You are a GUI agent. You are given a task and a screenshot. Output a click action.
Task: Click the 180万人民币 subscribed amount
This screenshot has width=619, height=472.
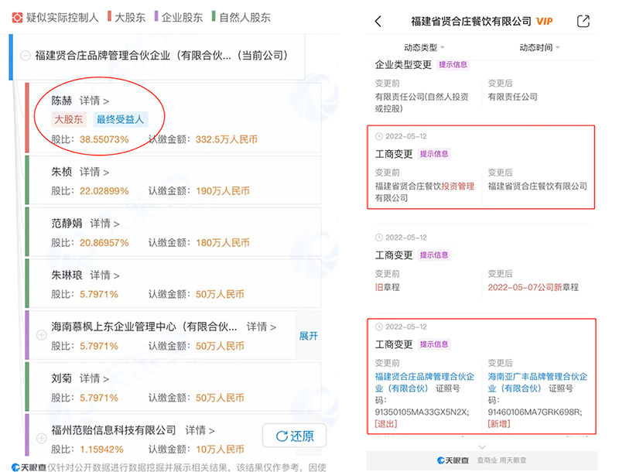(x=223, y=243)
